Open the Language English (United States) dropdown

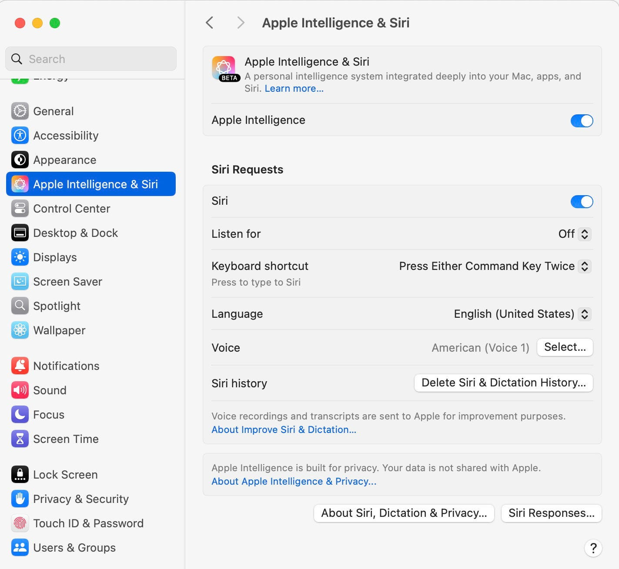click(522, 314)
